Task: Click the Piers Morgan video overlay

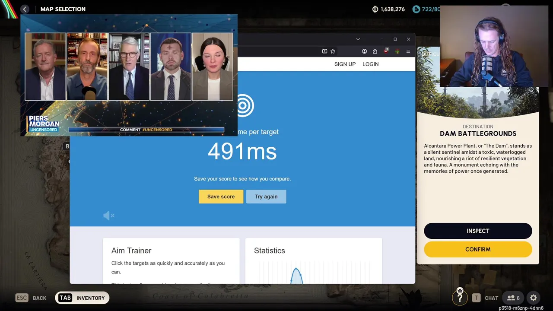Action: (129, 75)
